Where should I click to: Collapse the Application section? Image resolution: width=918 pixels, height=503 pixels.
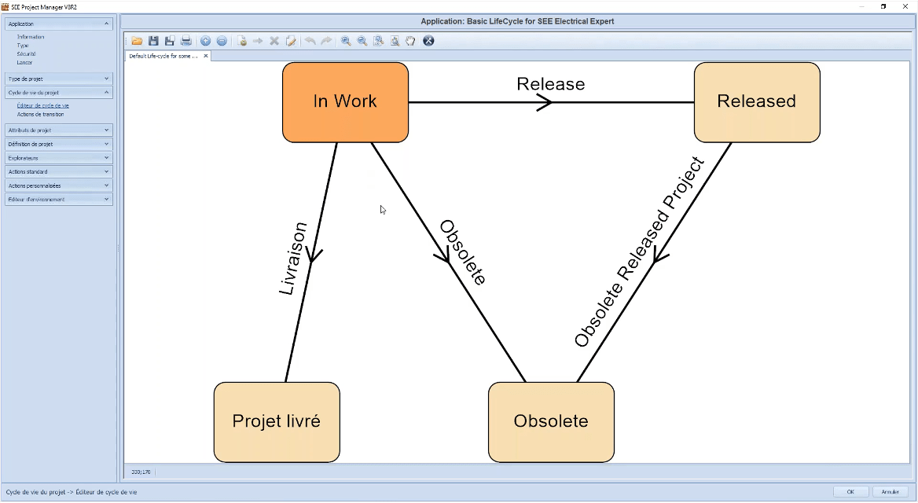coord(59,24)
